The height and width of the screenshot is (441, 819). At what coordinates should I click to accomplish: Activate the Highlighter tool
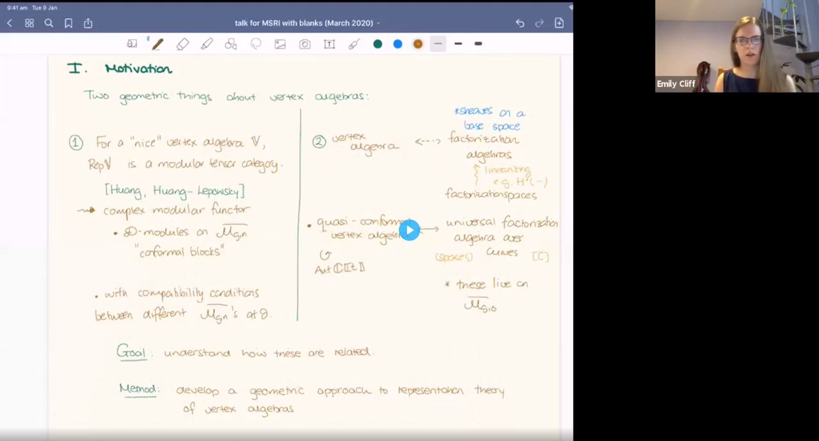pos(208,43)
